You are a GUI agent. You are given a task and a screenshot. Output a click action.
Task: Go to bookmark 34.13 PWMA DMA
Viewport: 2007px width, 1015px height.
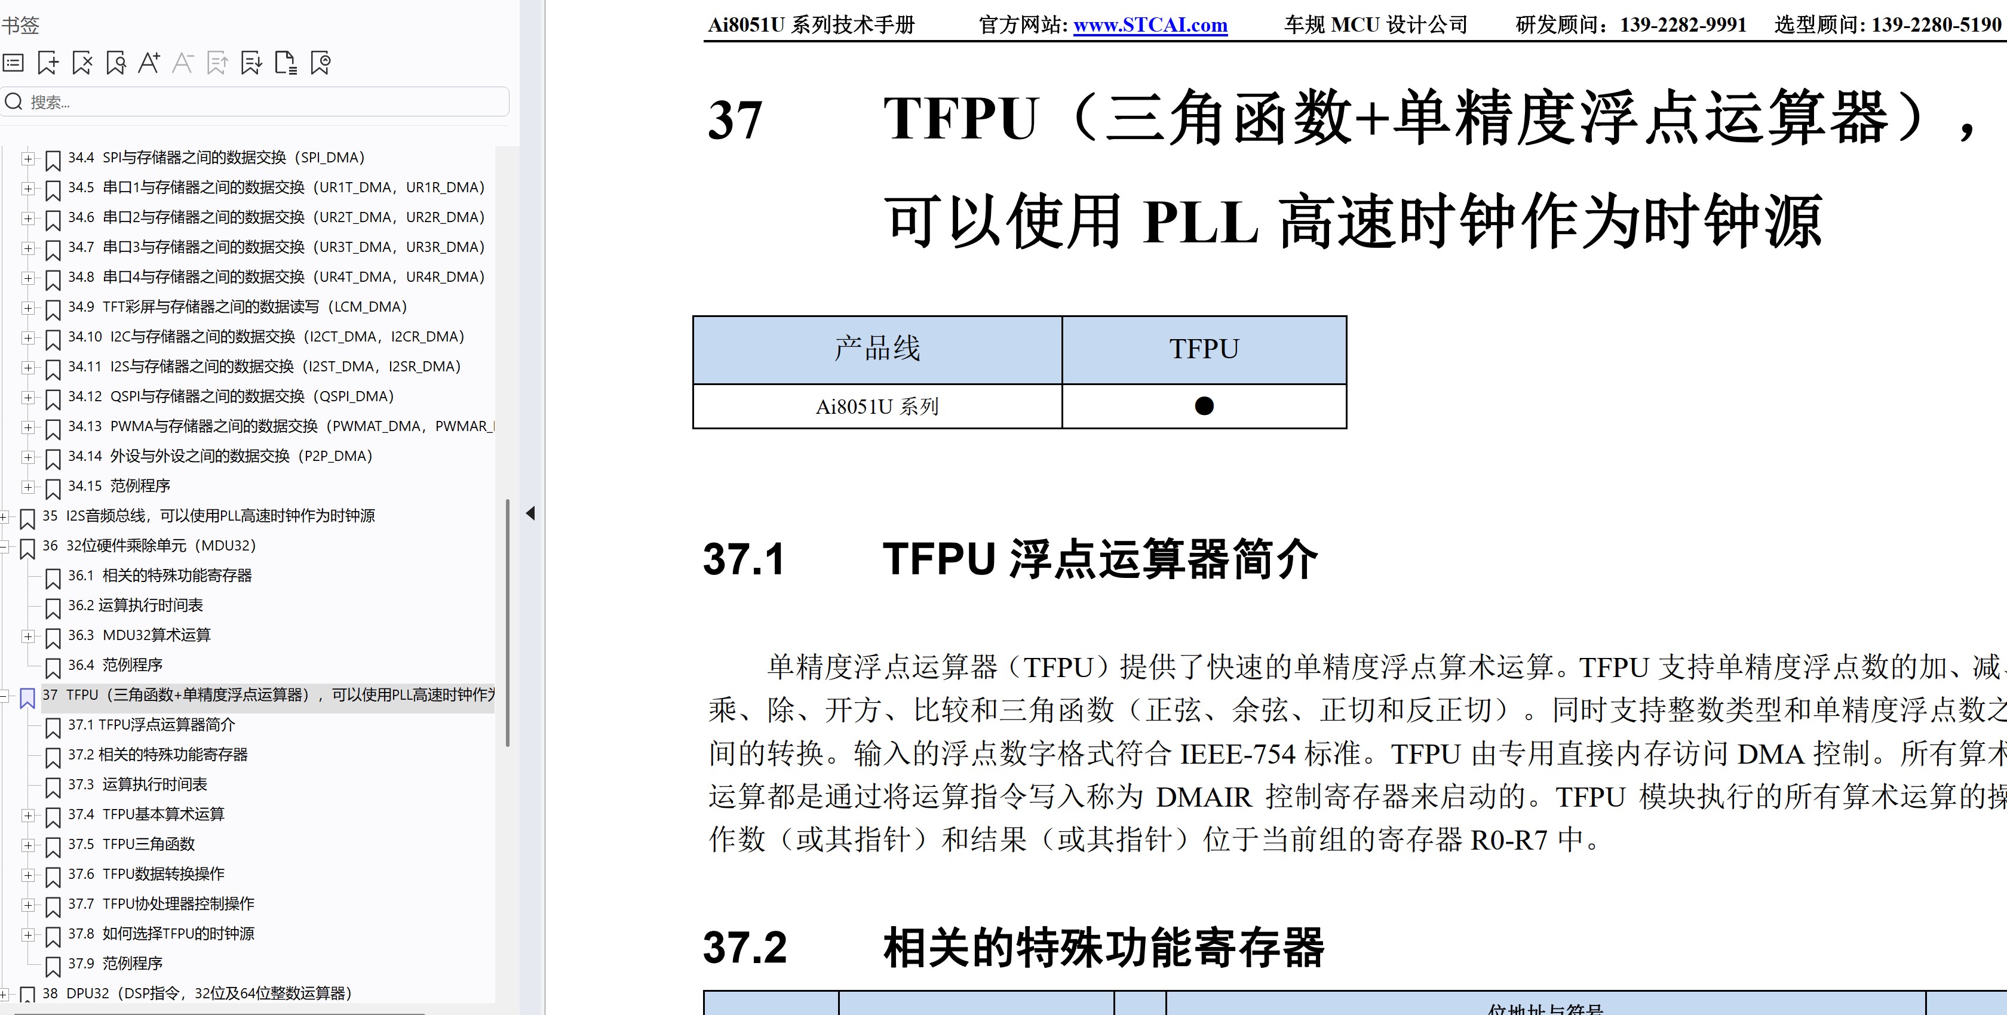tap(281, 426)
